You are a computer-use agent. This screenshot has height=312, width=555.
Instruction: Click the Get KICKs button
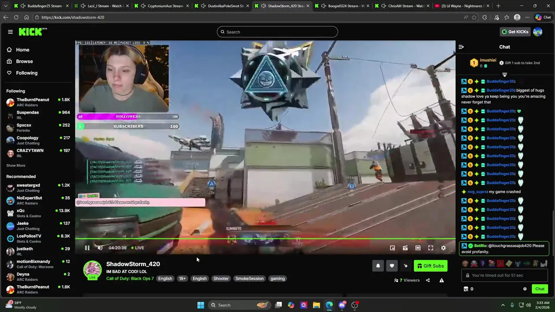pos(515,32)
